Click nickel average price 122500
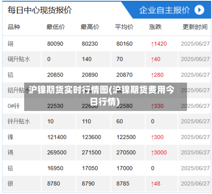Image resolution: width=212 pixels, height=194 pixels. (x=126, y=137)
